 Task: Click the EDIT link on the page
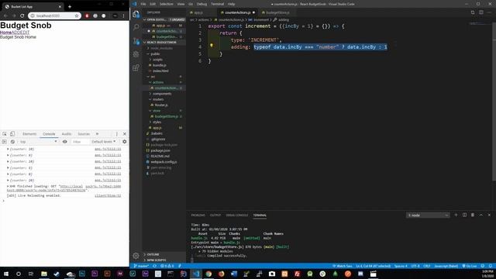pos(25,33)
